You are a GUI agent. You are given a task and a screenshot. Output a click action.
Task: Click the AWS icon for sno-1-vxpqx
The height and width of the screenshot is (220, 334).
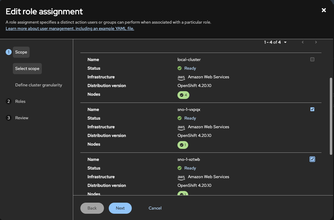pos(181,127)
